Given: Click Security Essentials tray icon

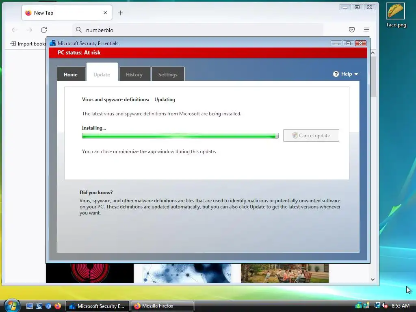Looking at the screenshot, I should 358,305.
